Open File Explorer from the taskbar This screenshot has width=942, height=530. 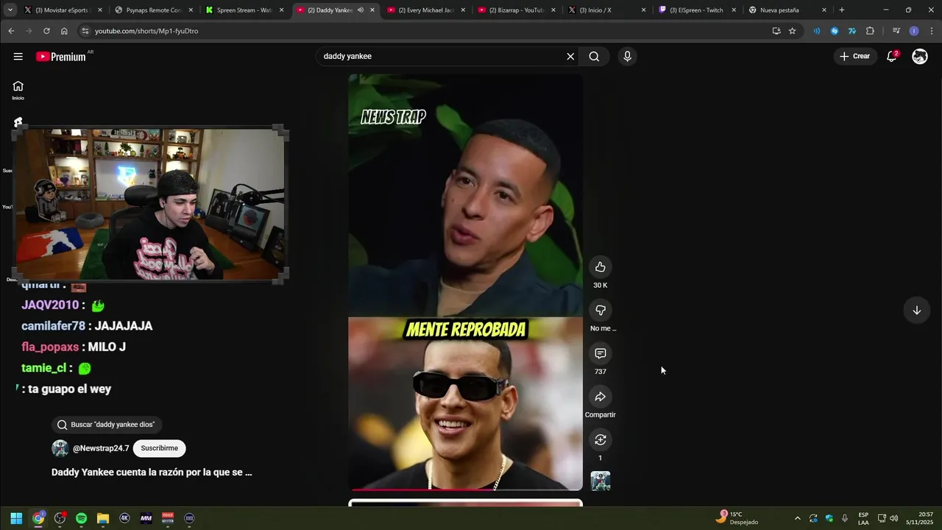pos(103,518)
